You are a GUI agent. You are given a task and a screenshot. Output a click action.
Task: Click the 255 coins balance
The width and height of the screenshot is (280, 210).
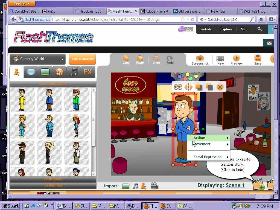tap(186, 29)
